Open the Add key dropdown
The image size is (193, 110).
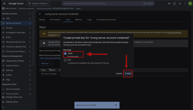(x=46, y=63)
